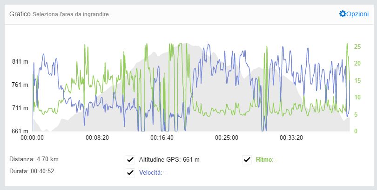Viewport: 377px width, 190px height.
Task: Uncheck the Altitudine GPS checkbox
Action: [130, 159]
